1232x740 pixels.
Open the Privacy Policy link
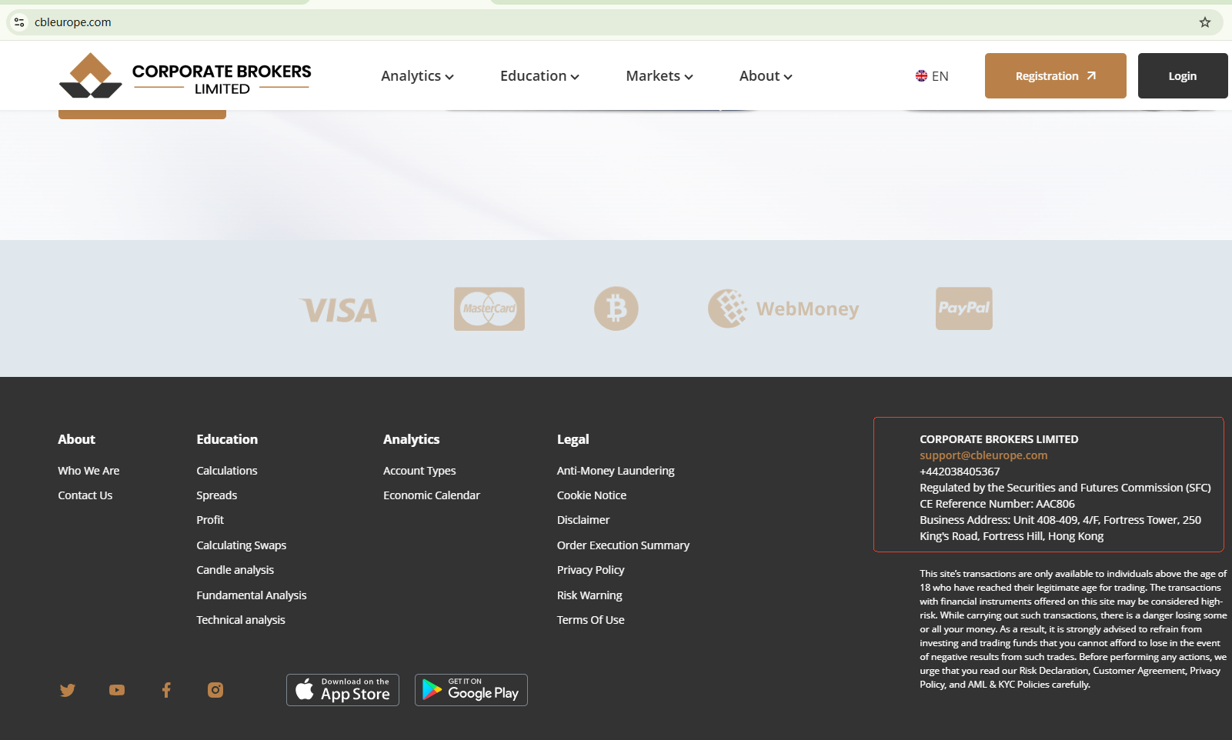coord(591,570)
